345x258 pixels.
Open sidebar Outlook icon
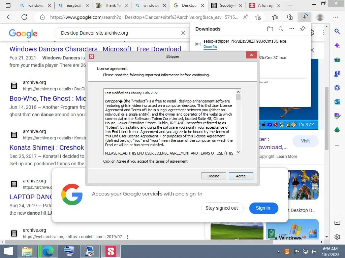(337, 102)
